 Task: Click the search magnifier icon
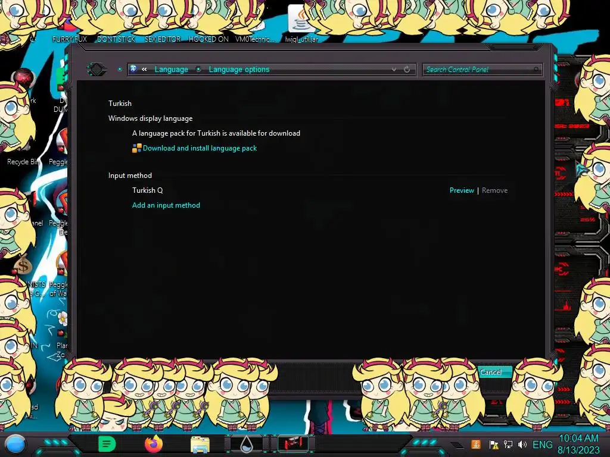click(536, 70)
